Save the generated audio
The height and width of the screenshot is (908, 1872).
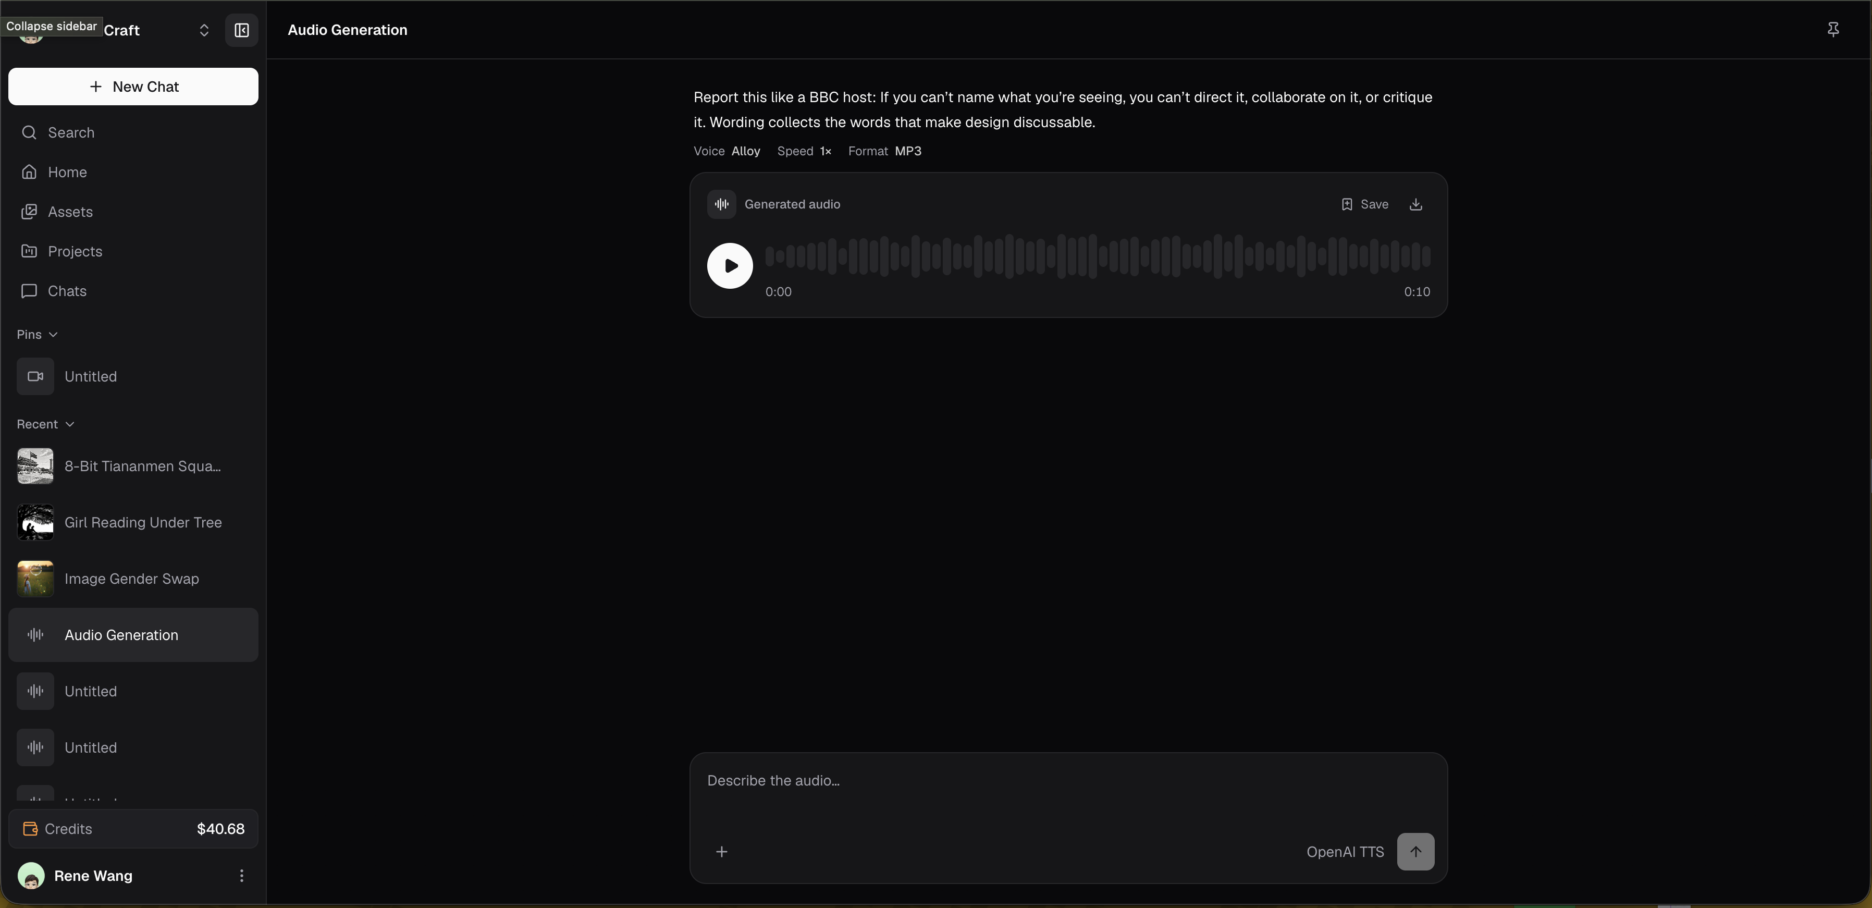pos(1365,204)
